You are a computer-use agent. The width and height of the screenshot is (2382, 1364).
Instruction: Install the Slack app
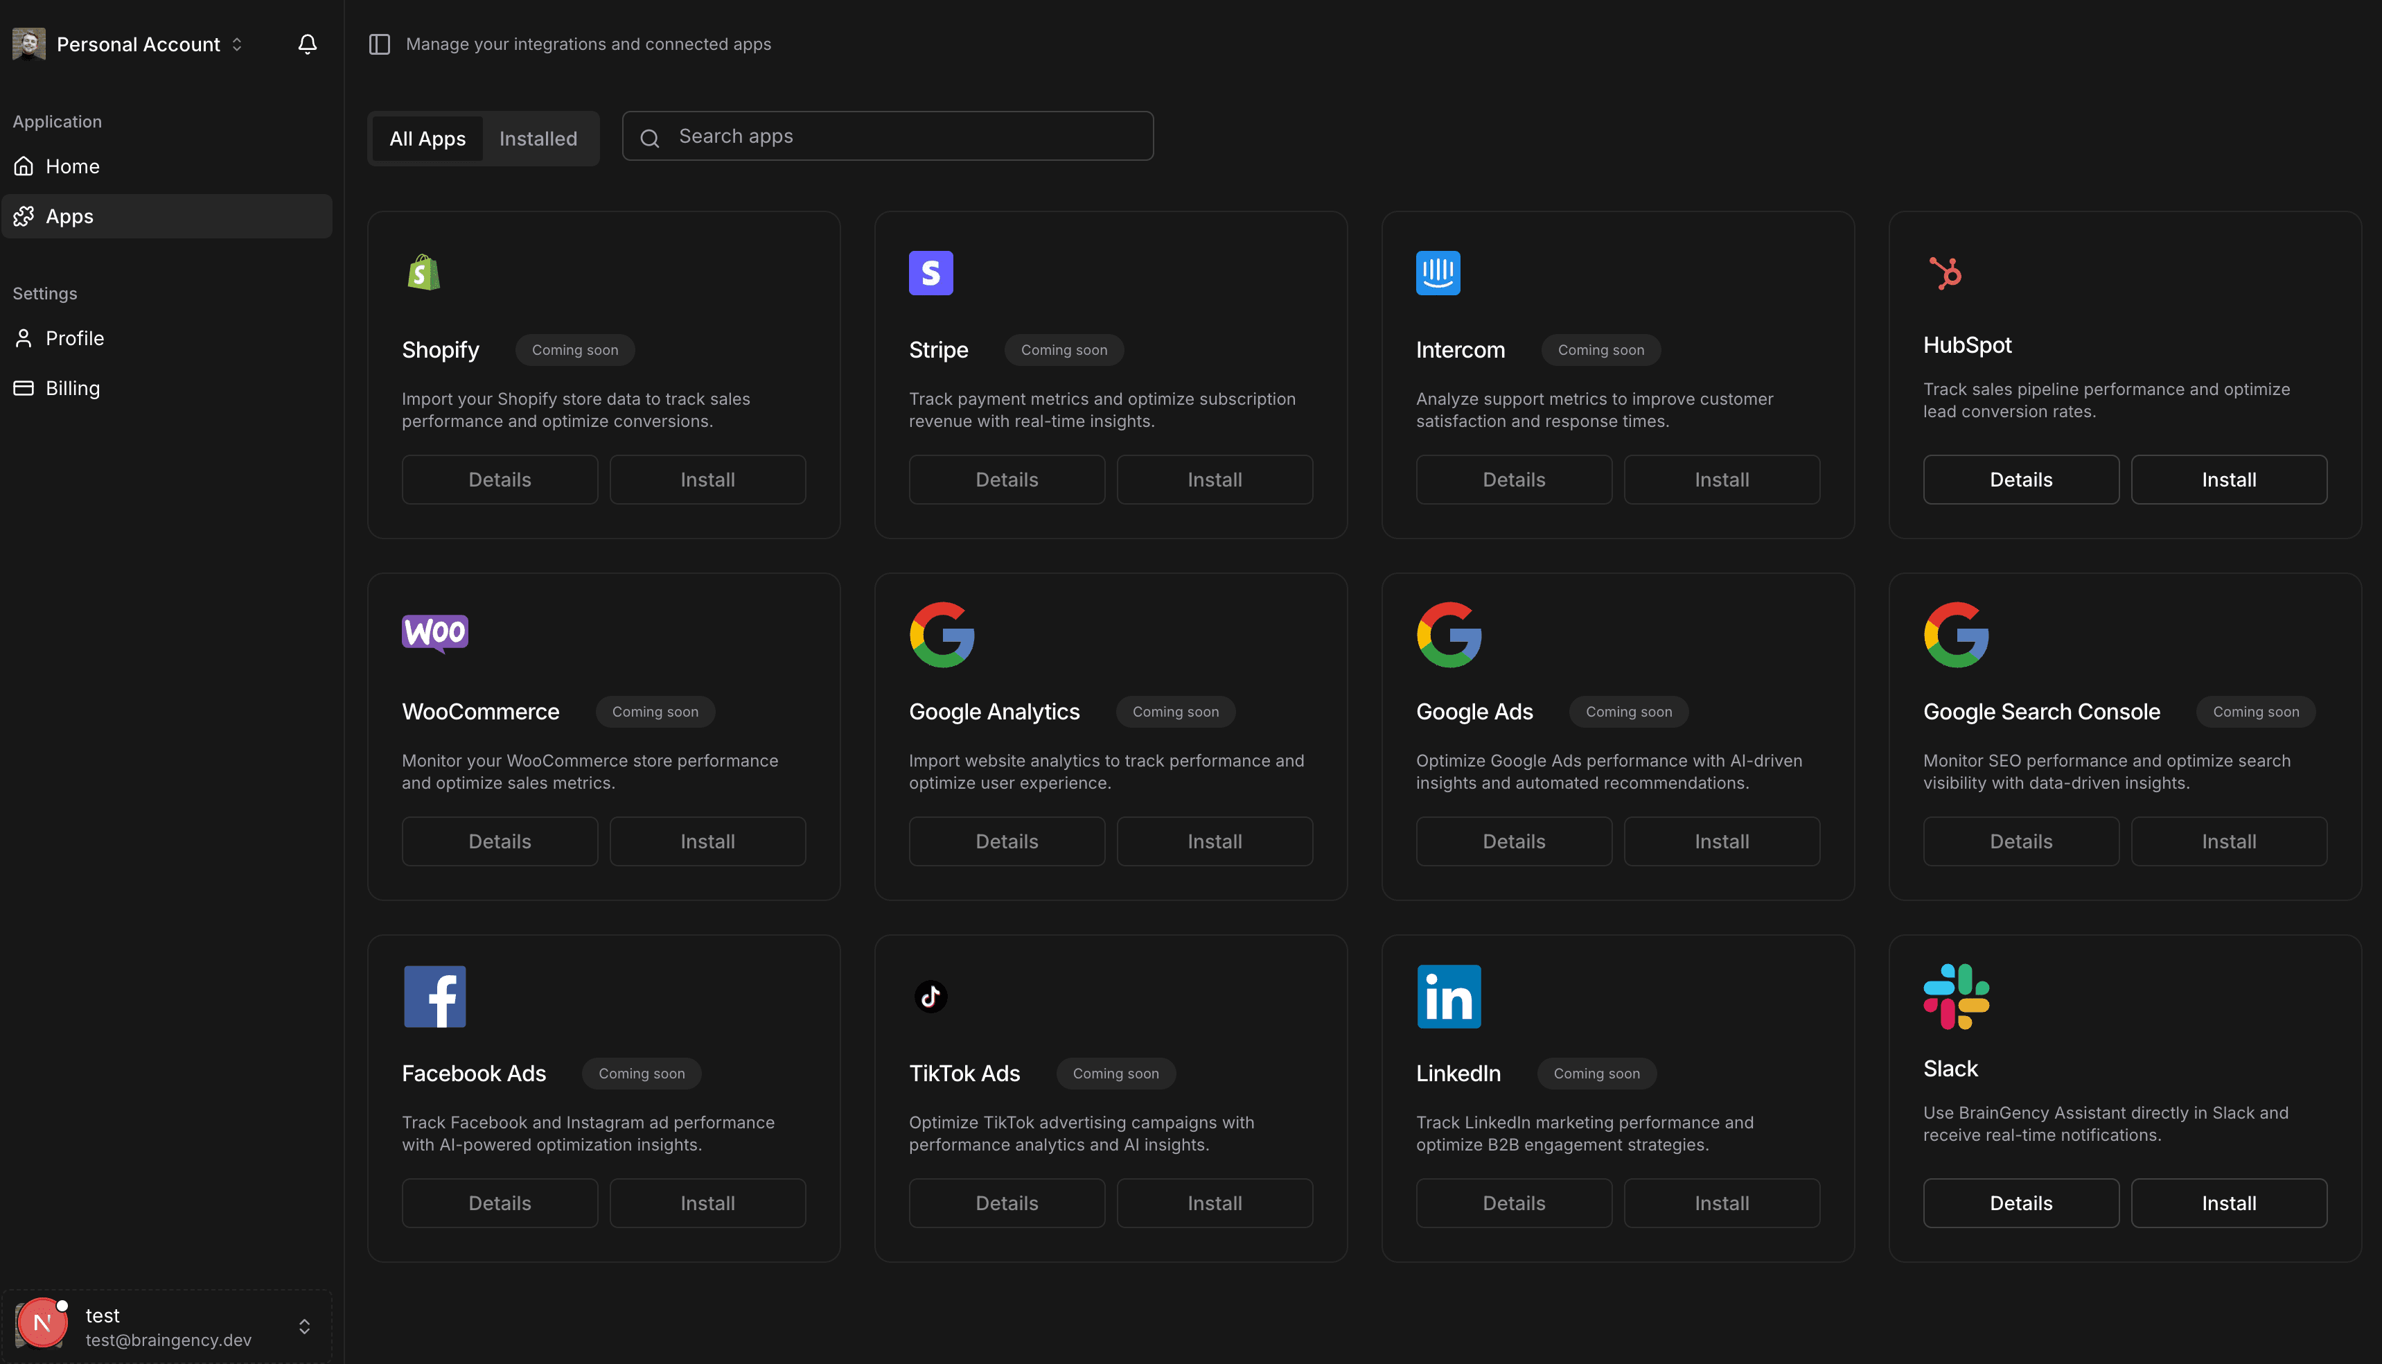tap(2228, 1203)
